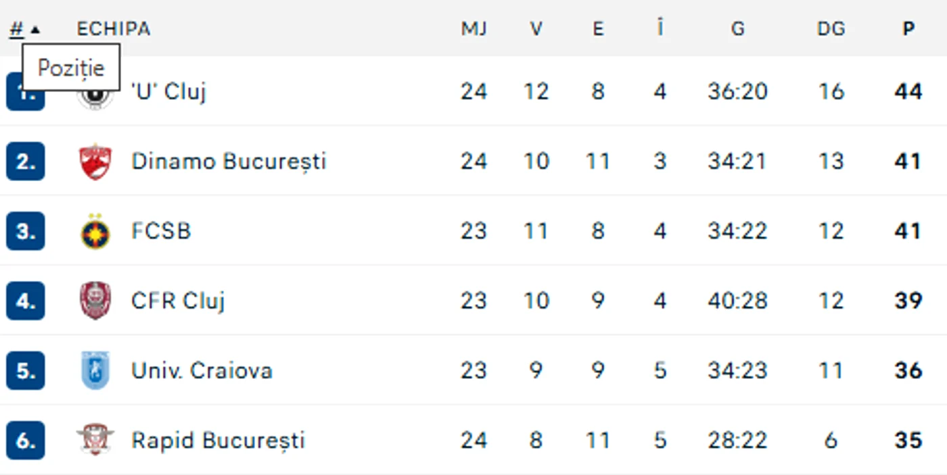The width and height of the screenshot is (947, 475).
Task: Click the Dinamo București red crest
Action: pos(95,161)
